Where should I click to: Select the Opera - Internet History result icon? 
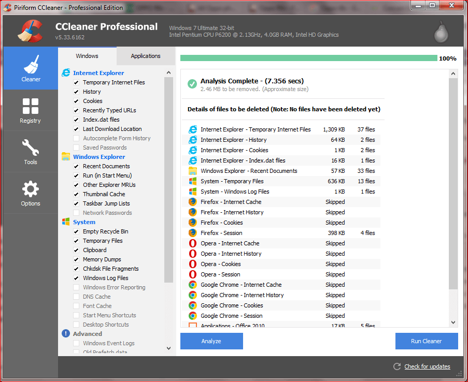coord(193,254)
